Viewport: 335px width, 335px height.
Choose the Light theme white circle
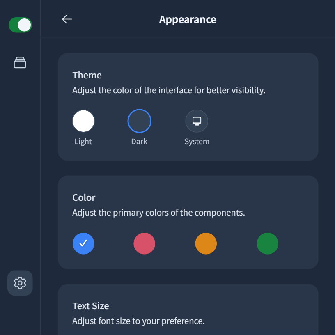pos(83,121)
